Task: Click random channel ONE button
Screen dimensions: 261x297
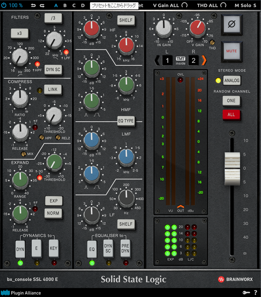Action: click(231, 101)
